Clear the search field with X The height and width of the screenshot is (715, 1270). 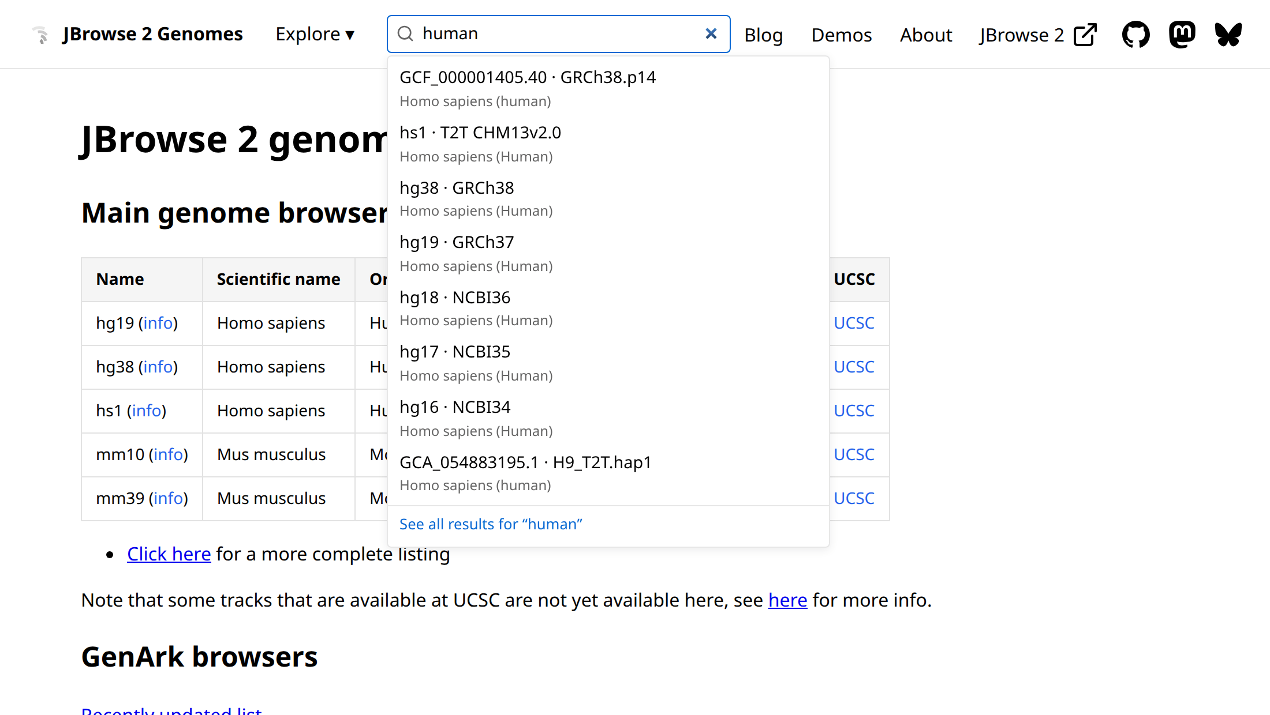(x=711, y=33)
